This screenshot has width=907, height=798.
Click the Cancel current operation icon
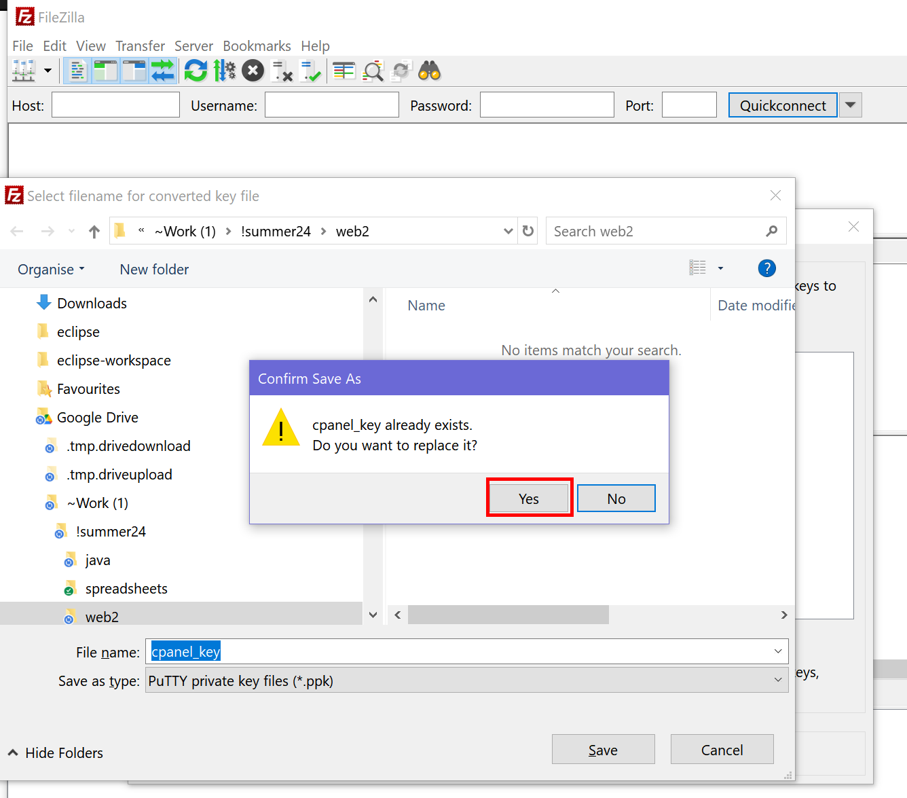pos(253,71)
